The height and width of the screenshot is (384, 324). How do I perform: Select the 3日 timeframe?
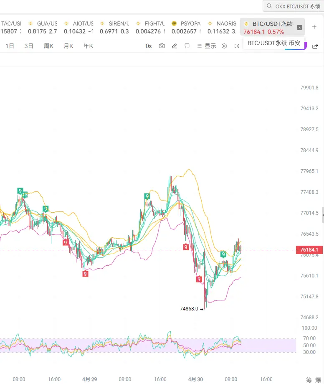tap(29, 46)
